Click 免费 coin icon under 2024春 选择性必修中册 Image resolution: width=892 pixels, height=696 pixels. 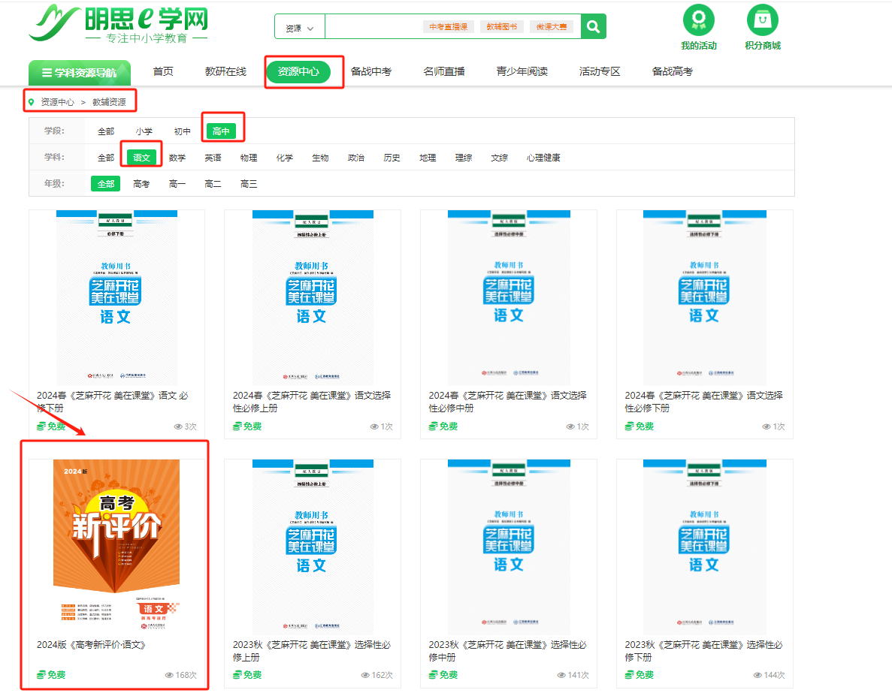tap(433, 426)
